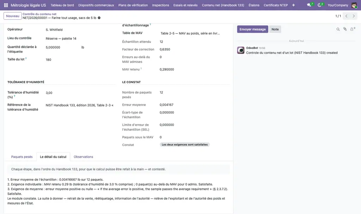This screenshot has width=361, height=214.
Task: Open the followers person icon
Action: click(352, 29)
